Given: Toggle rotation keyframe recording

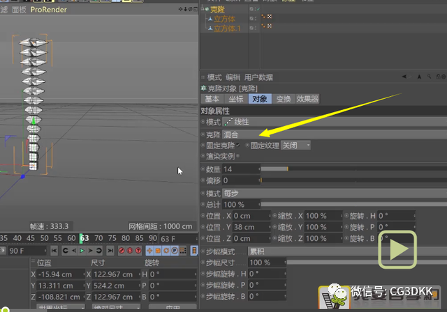Looking at the screenshot, I should pyautogui.click(x=166, y=251).
